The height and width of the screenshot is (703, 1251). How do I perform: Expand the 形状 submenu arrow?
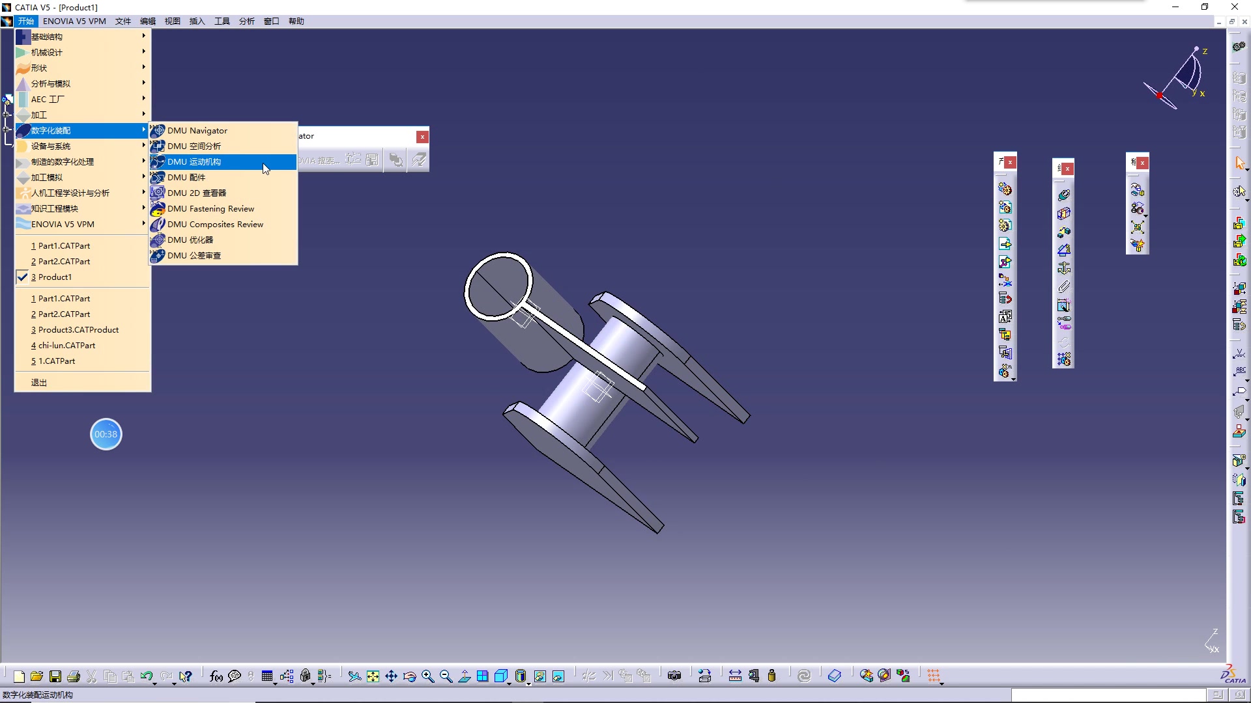(143, 68)
